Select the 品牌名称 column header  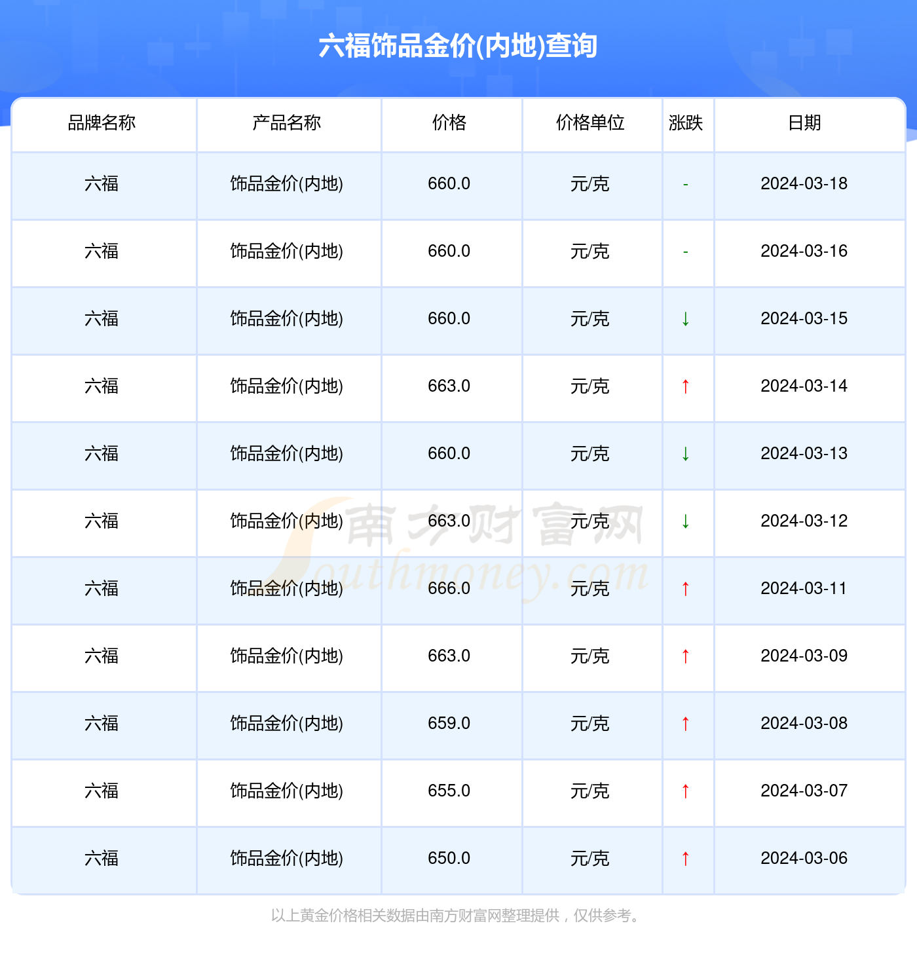click(102, 122)
